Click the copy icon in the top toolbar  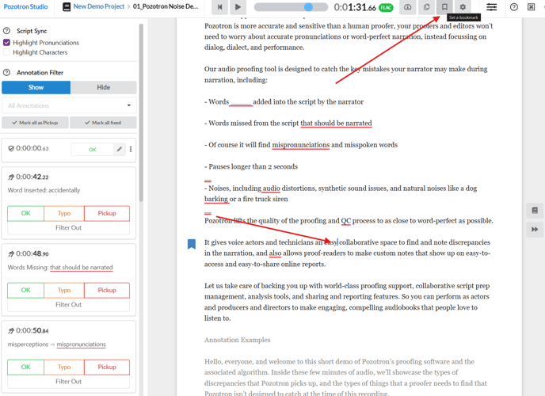[x=426, y=7]
